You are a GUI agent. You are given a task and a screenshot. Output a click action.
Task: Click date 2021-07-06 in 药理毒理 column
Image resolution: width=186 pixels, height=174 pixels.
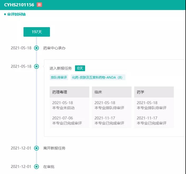click(x=63, y=118)
